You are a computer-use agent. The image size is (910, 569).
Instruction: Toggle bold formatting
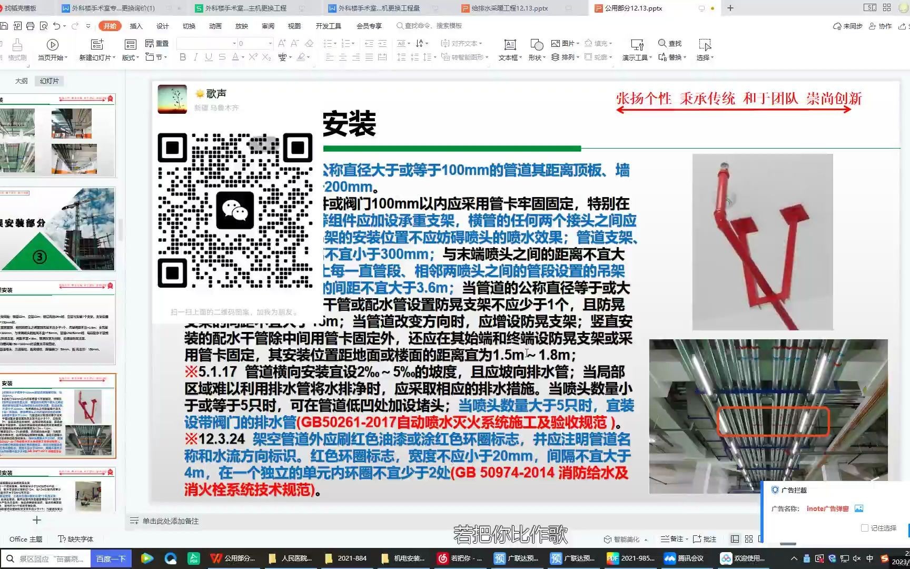(183, 57)
